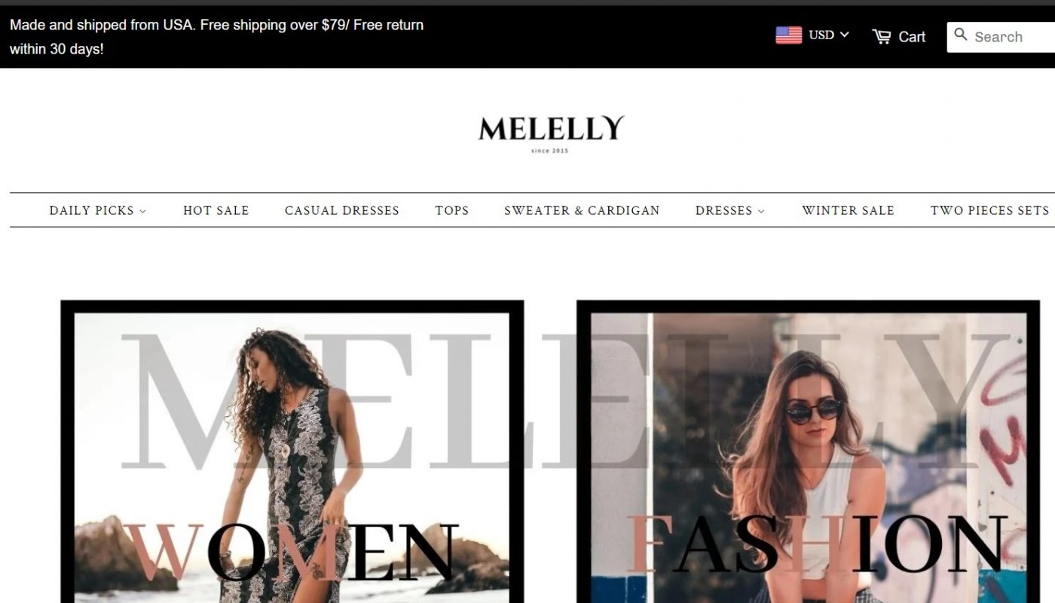The width and height of the screenshot is (1055, 603).
Task: Click the search magnifier icon
Action: (x=961, y=34)
